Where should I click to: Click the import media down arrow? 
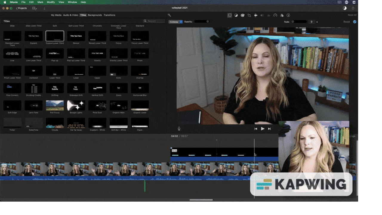click(x=44, y=8)
